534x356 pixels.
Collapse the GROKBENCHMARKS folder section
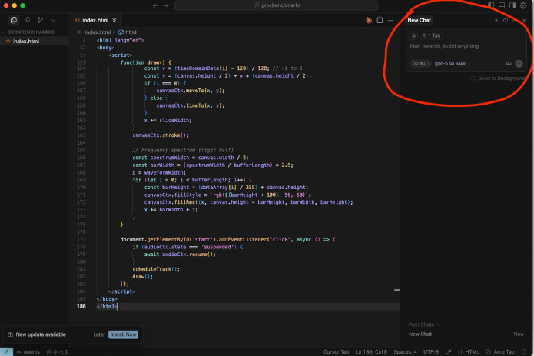point(31,32)
